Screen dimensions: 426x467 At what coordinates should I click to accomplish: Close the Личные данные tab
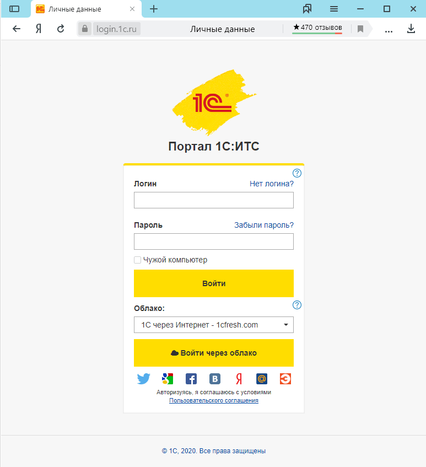point(132,9)
